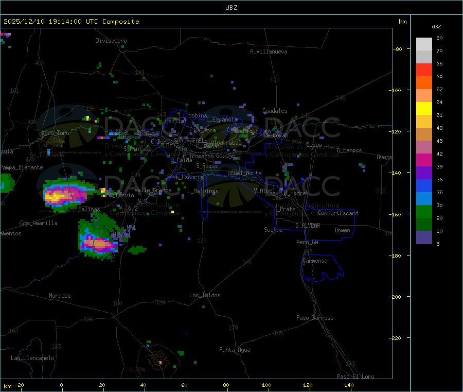
Task: Click the timestamp 2025/12/10 19:14:00 UTC Composite
Action: pyautogui.click(x=71, y=22)
